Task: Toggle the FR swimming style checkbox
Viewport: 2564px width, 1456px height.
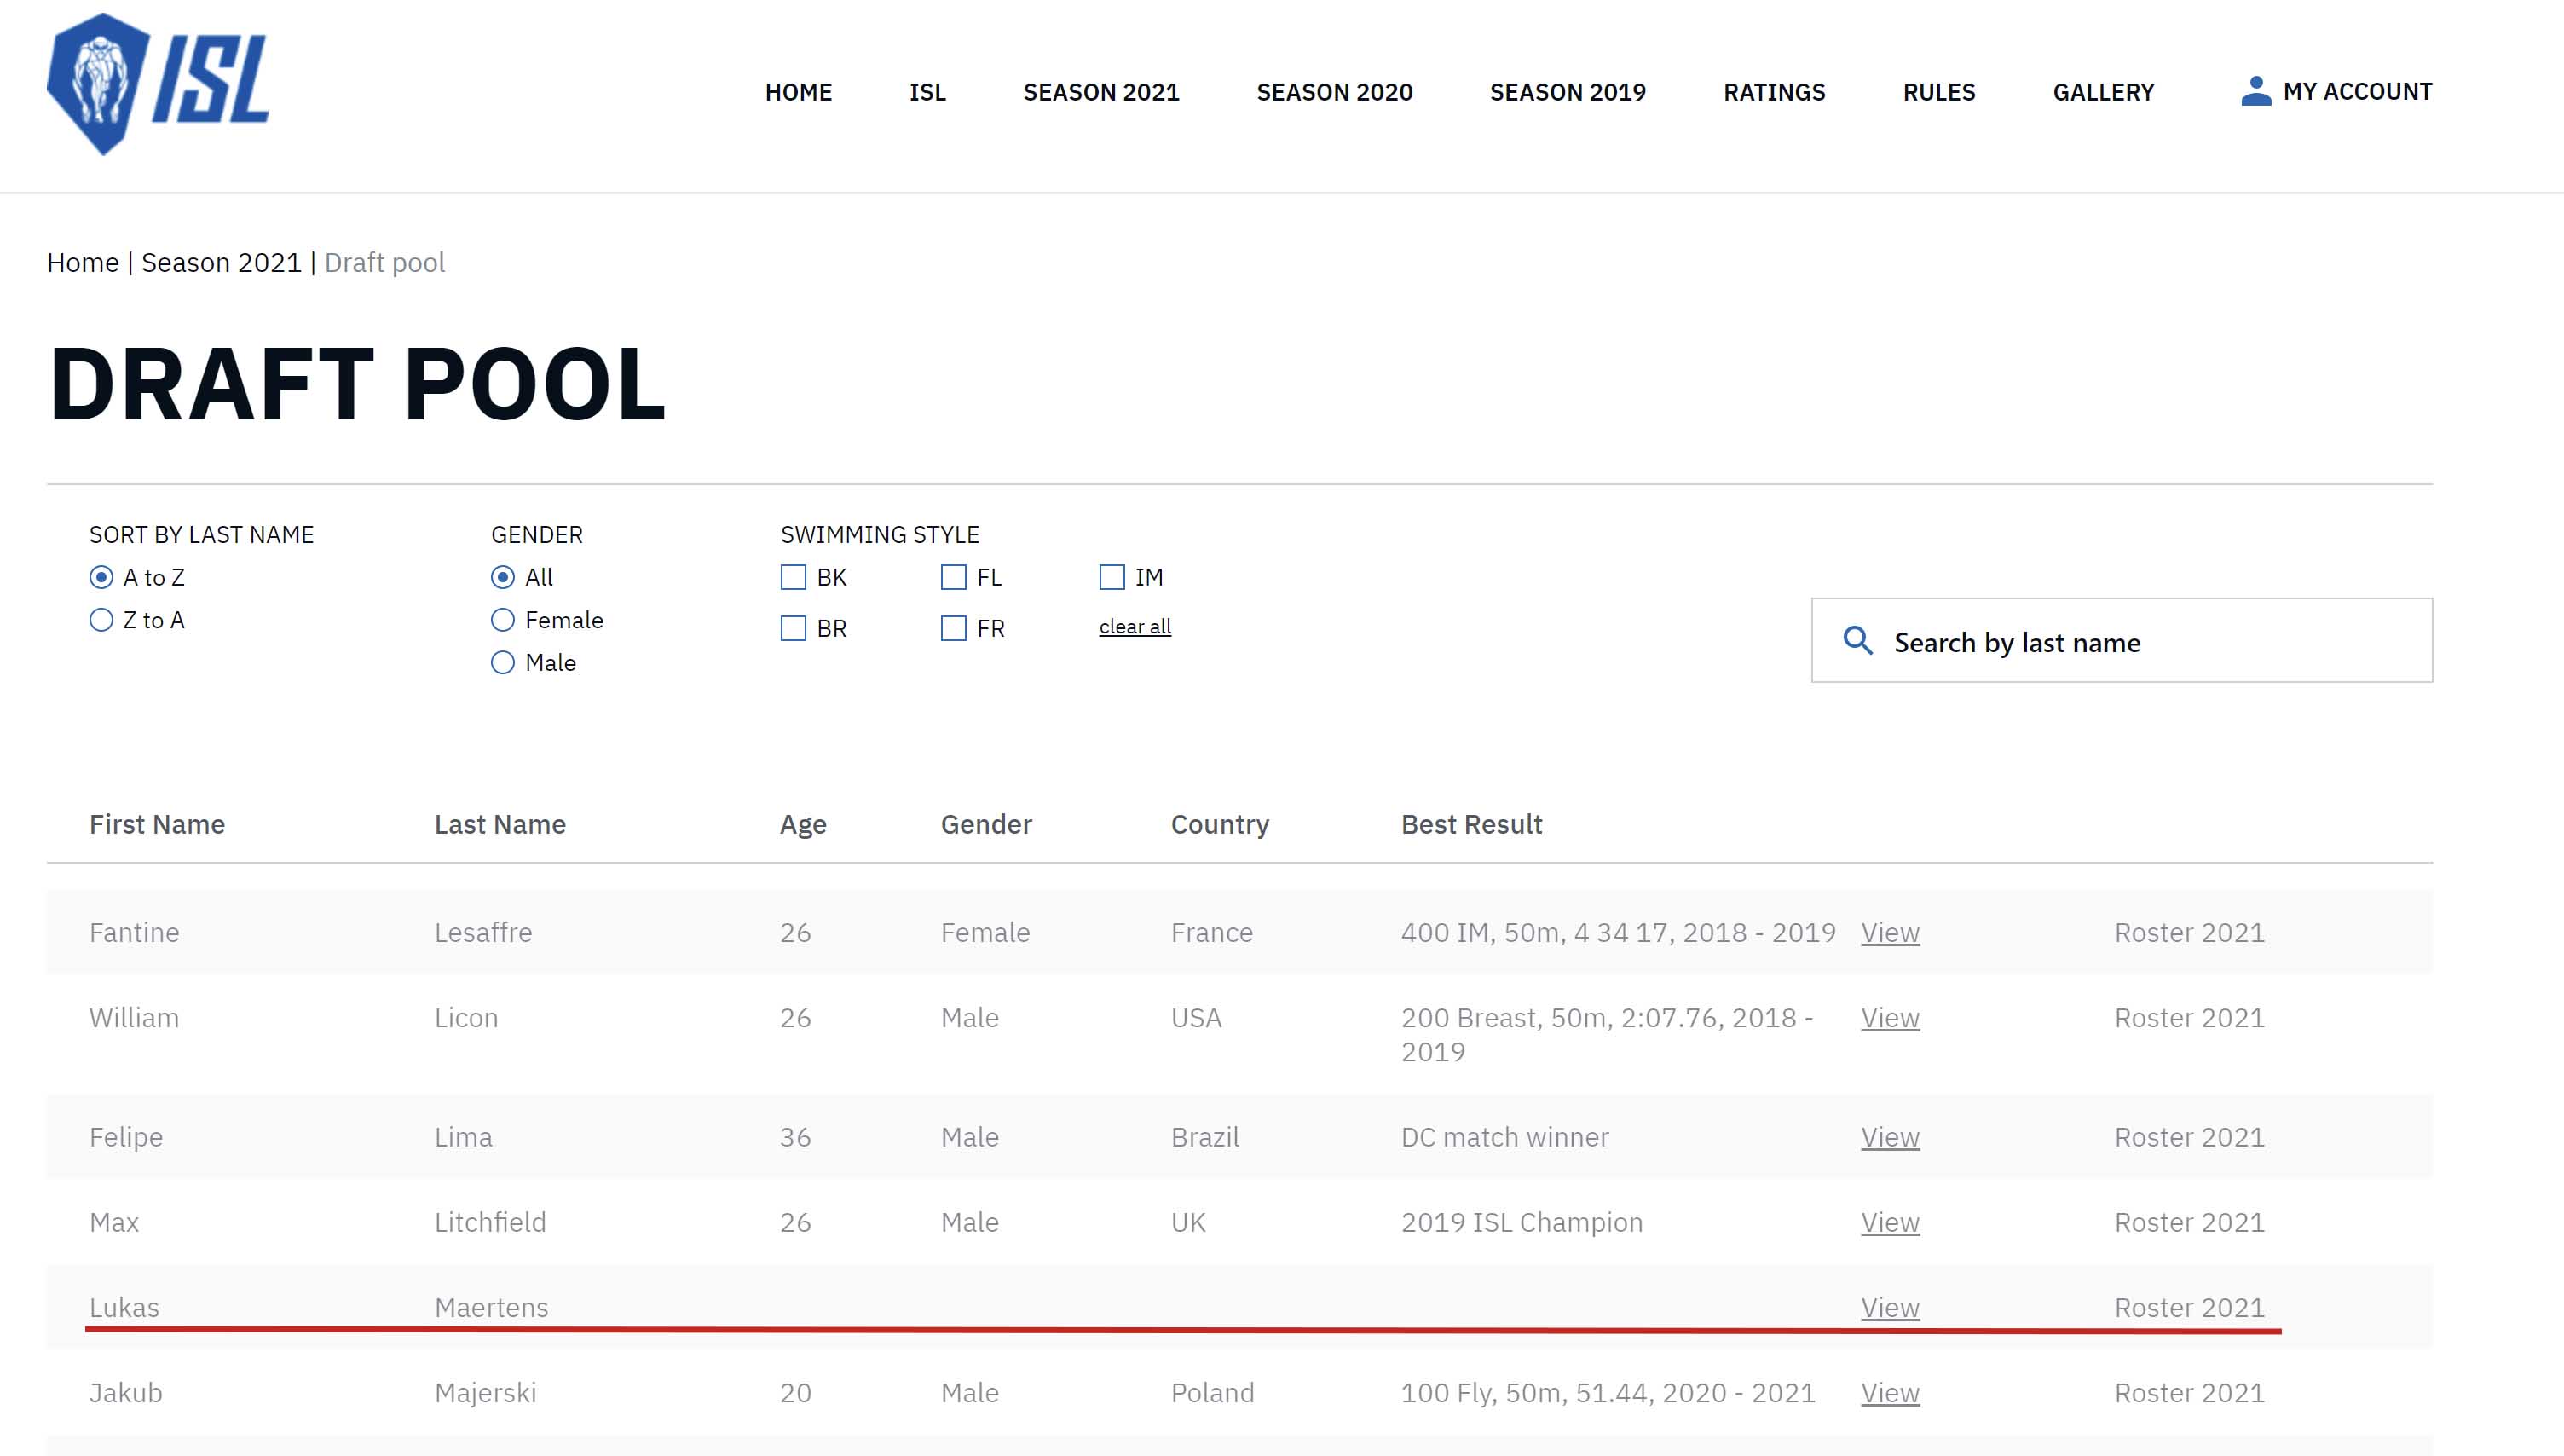Action: click(954, 628)
